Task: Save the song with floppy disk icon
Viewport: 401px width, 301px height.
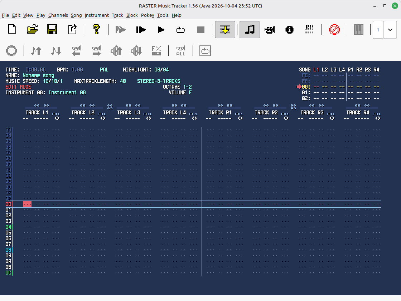Action: (x=52, y=30)
